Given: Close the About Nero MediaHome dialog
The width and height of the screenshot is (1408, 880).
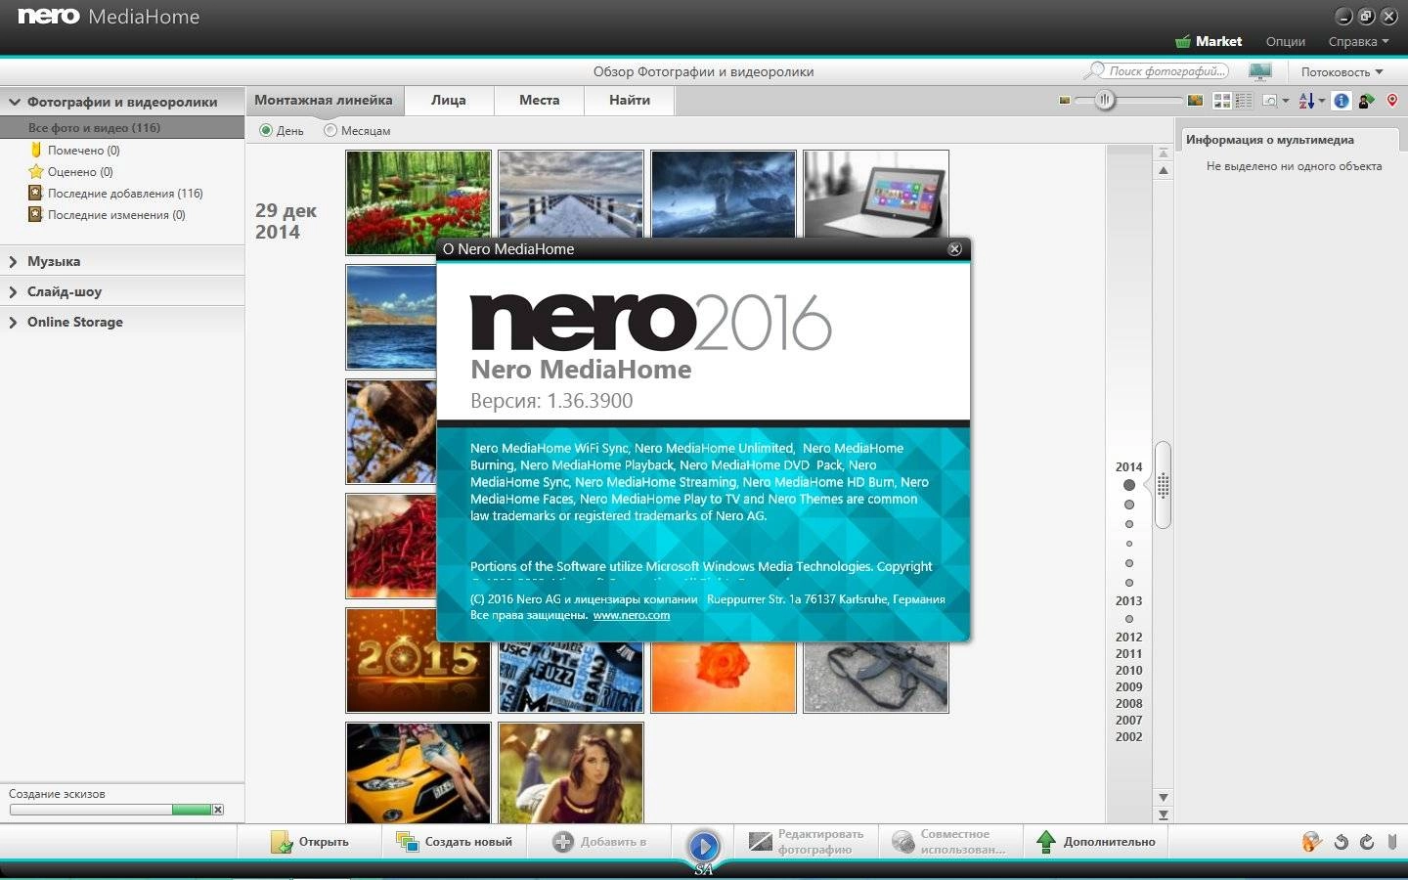Looking at the screenshot, I should pos(955,249).
